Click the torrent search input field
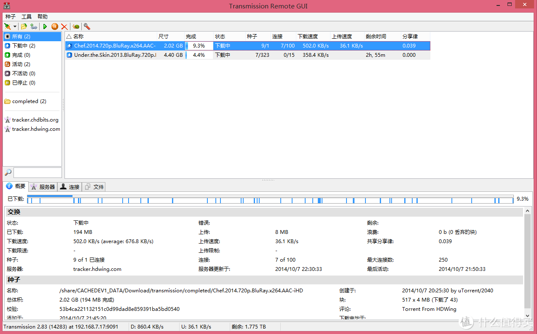Image resolution: width=537 pixels, height=334 pixels. click(x=38, y=172)
